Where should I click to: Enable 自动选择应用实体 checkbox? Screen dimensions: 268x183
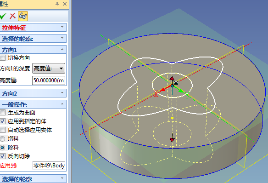3,130
